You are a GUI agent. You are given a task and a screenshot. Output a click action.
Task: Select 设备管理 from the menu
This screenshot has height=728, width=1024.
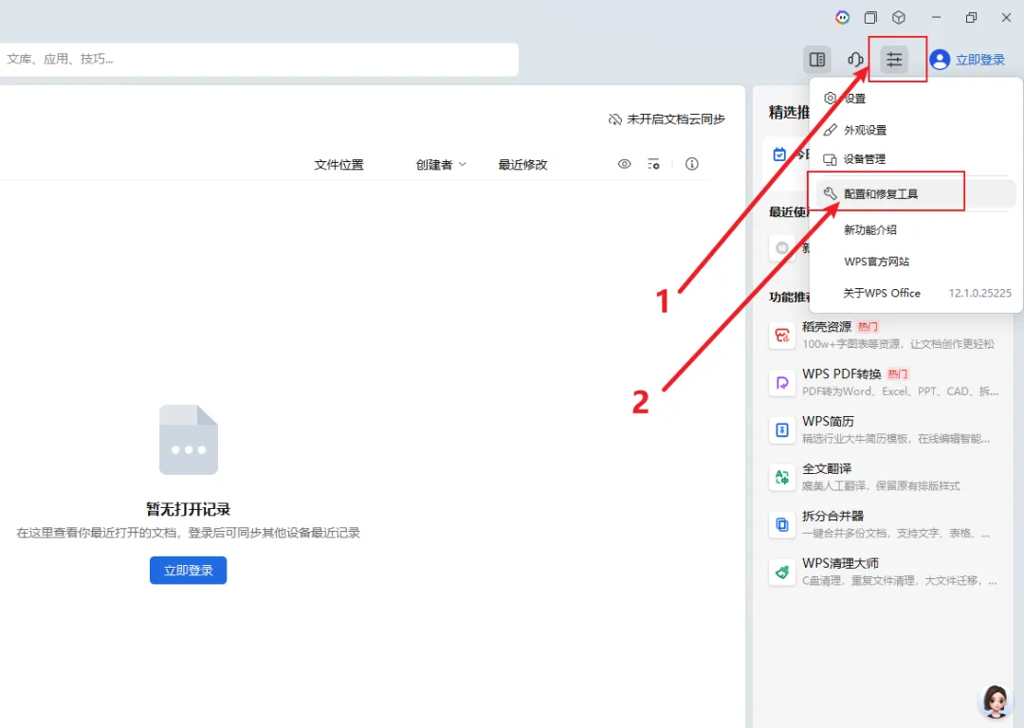[x=916, y=159]
